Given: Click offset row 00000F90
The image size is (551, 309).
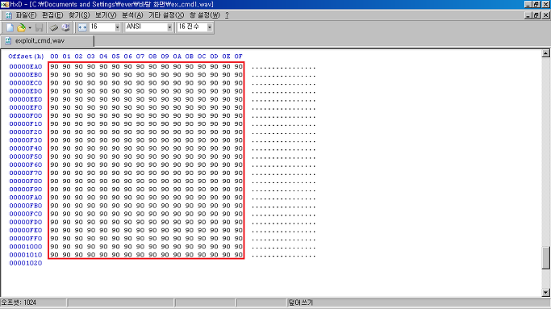Looking at the screenshot, I should tap(26, 189).
